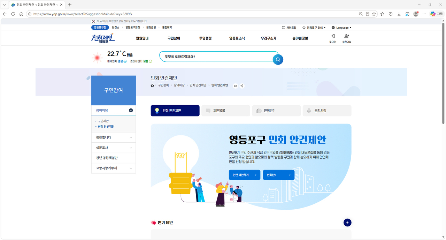Click the plus icon beside 인기 제안
446x240 pixels.
347,223
